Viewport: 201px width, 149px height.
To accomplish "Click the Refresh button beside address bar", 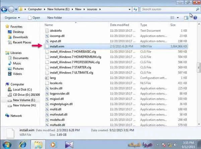I will click(135, 9).
